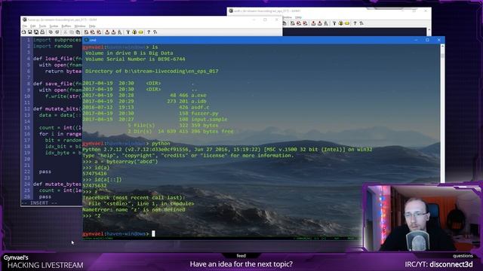The image size is (483, 271).
Task: Click 'fuzzer.py' in the directory listing
Action: (205, 114)
